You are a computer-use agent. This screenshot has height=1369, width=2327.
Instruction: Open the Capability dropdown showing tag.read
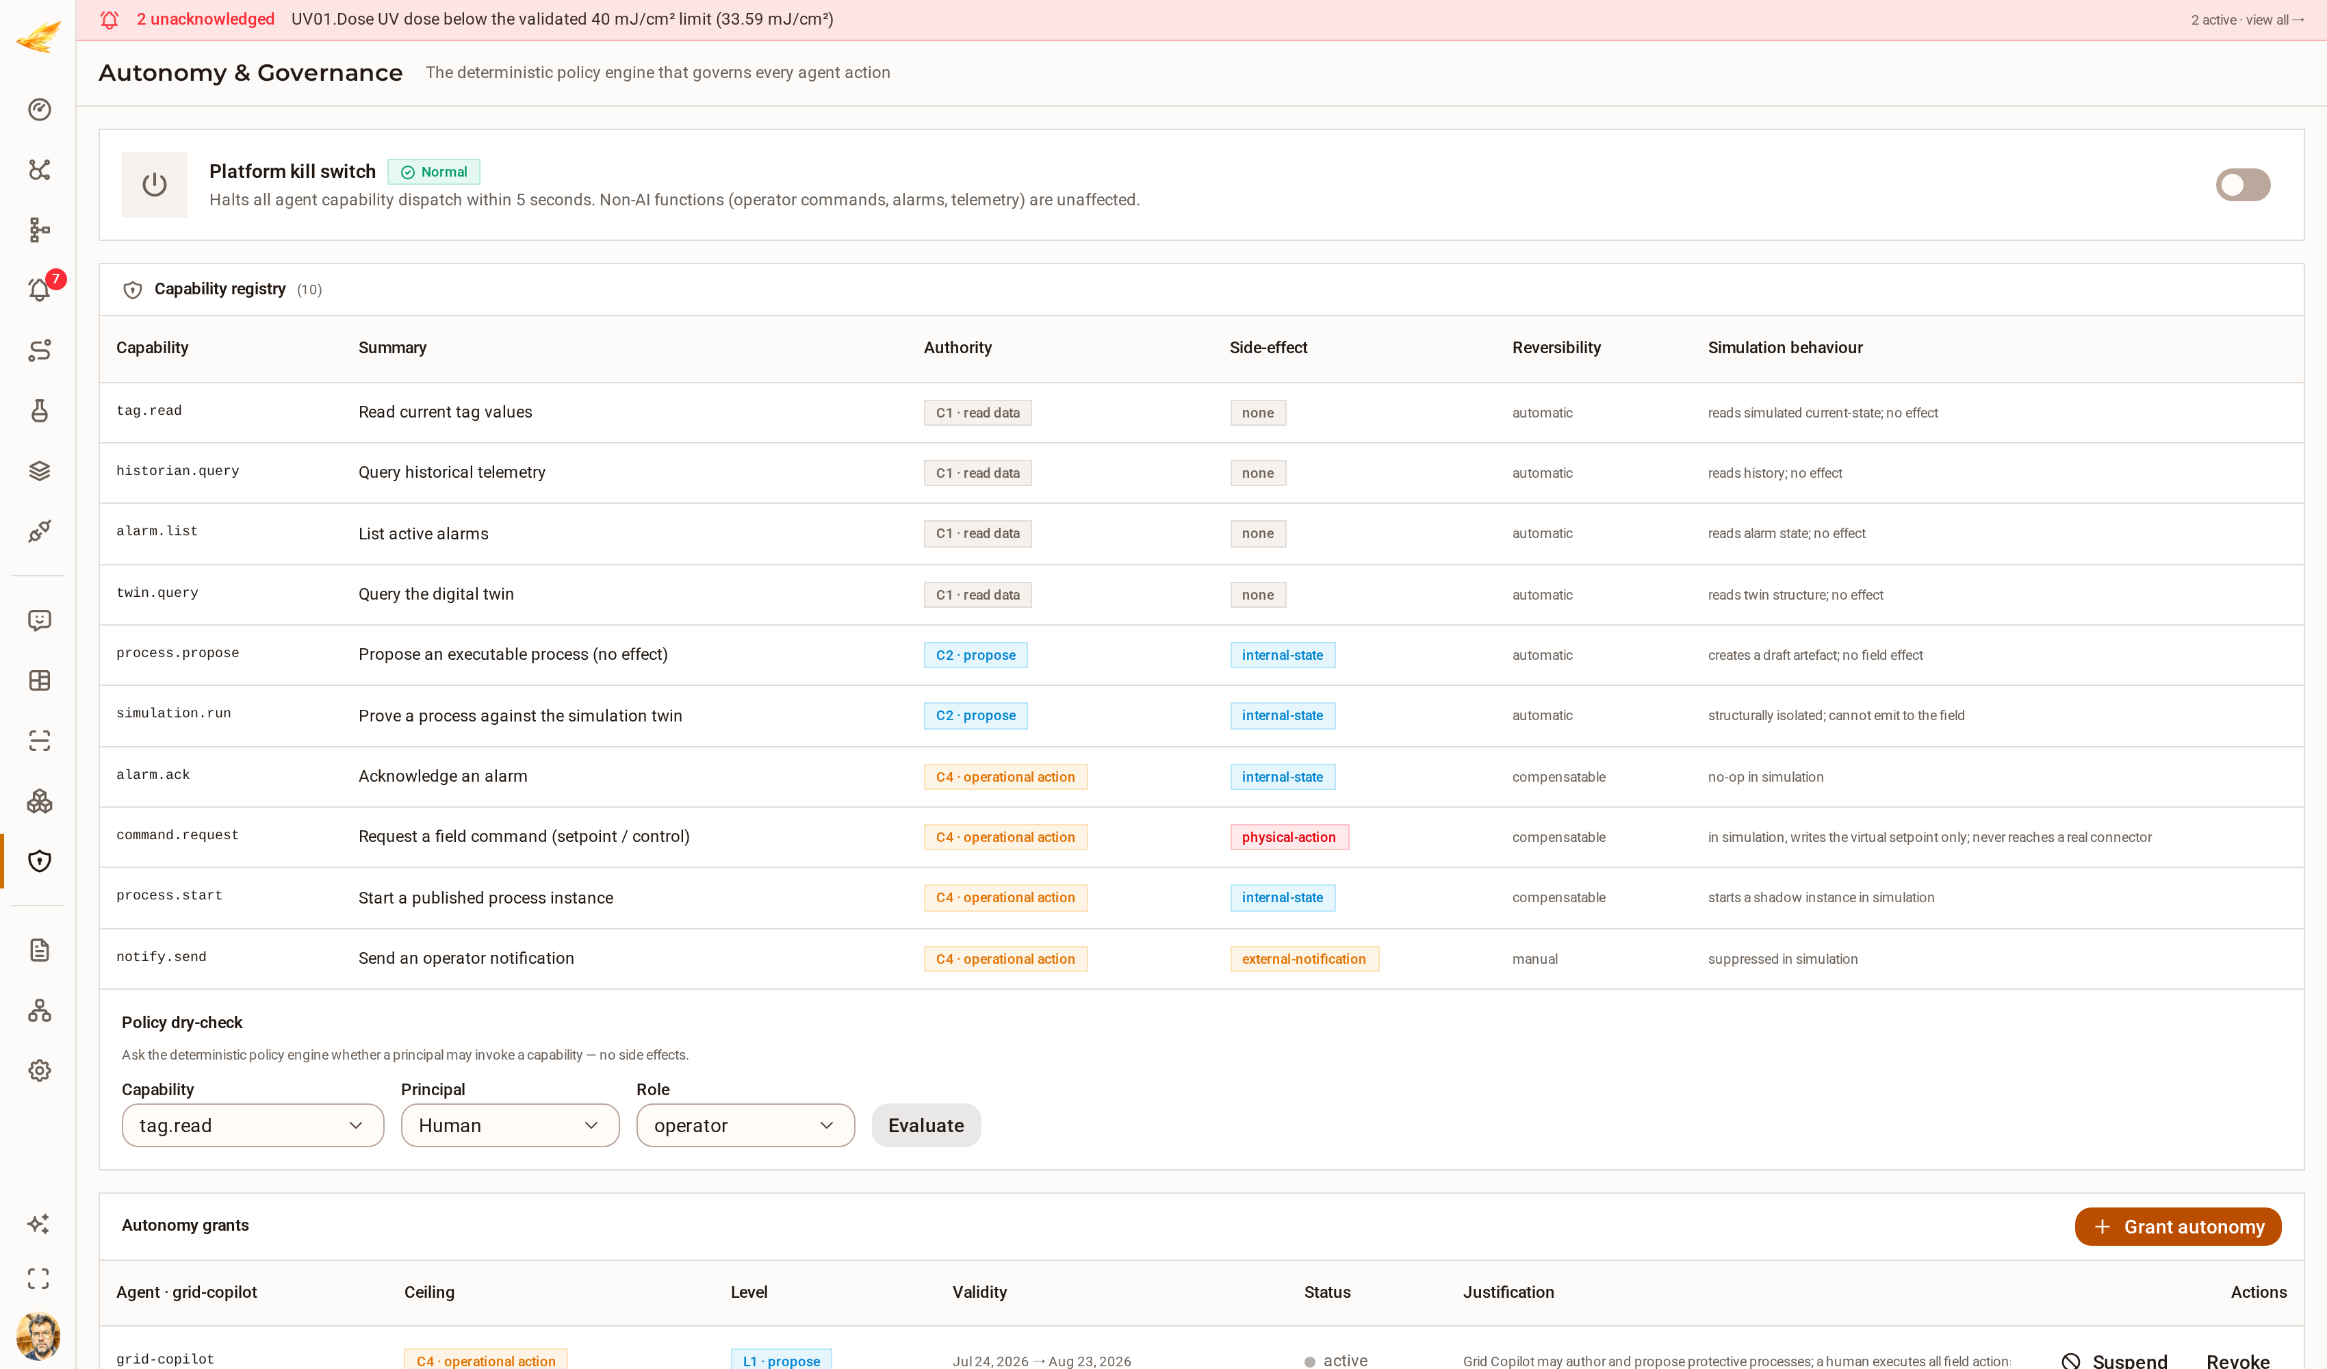coord(253,1125)
